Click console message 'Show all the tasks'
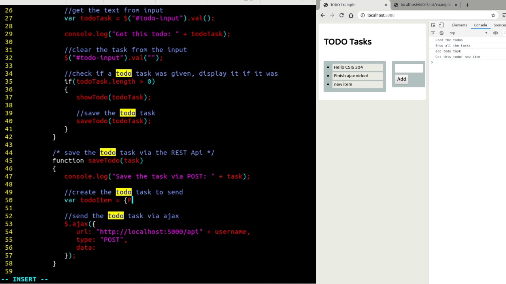 coord(453,46)
